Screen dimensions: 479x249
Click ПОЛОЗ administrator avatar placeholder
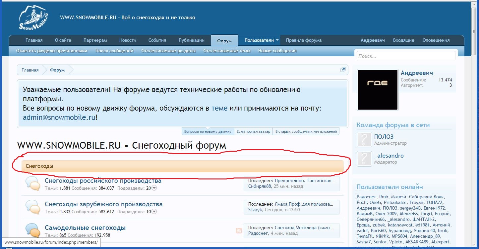[x=364, y=139]
